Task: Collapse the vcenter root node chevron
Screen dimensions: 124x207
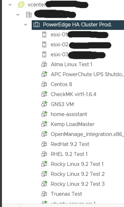Action: 10,5
